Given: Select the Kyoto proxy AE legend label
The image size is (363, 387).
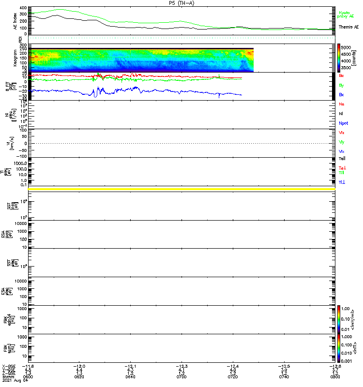Looking at the screenshot, I should tap(346, 15).
